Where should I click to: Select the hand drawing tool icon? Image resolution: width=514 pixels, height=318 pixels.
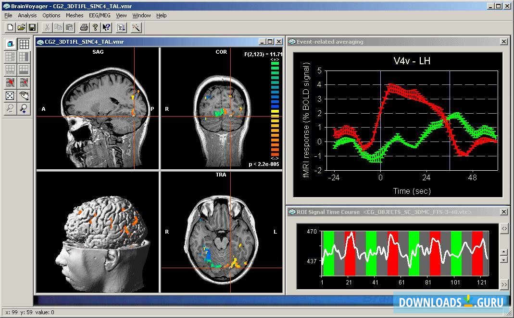tap(24, 96)
